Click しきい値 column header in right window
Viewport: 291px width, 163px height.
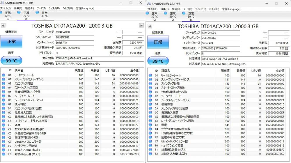click(256, 70)
